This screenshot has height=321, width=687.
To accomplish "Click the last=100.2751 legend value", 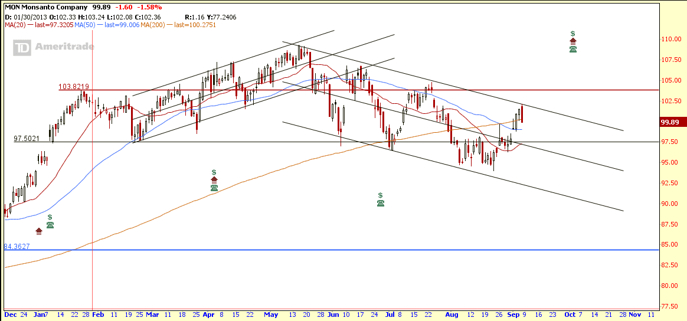I will click(x=195, y=25).
